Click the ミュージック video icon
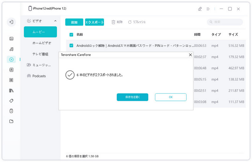 [x=29, y=65]
